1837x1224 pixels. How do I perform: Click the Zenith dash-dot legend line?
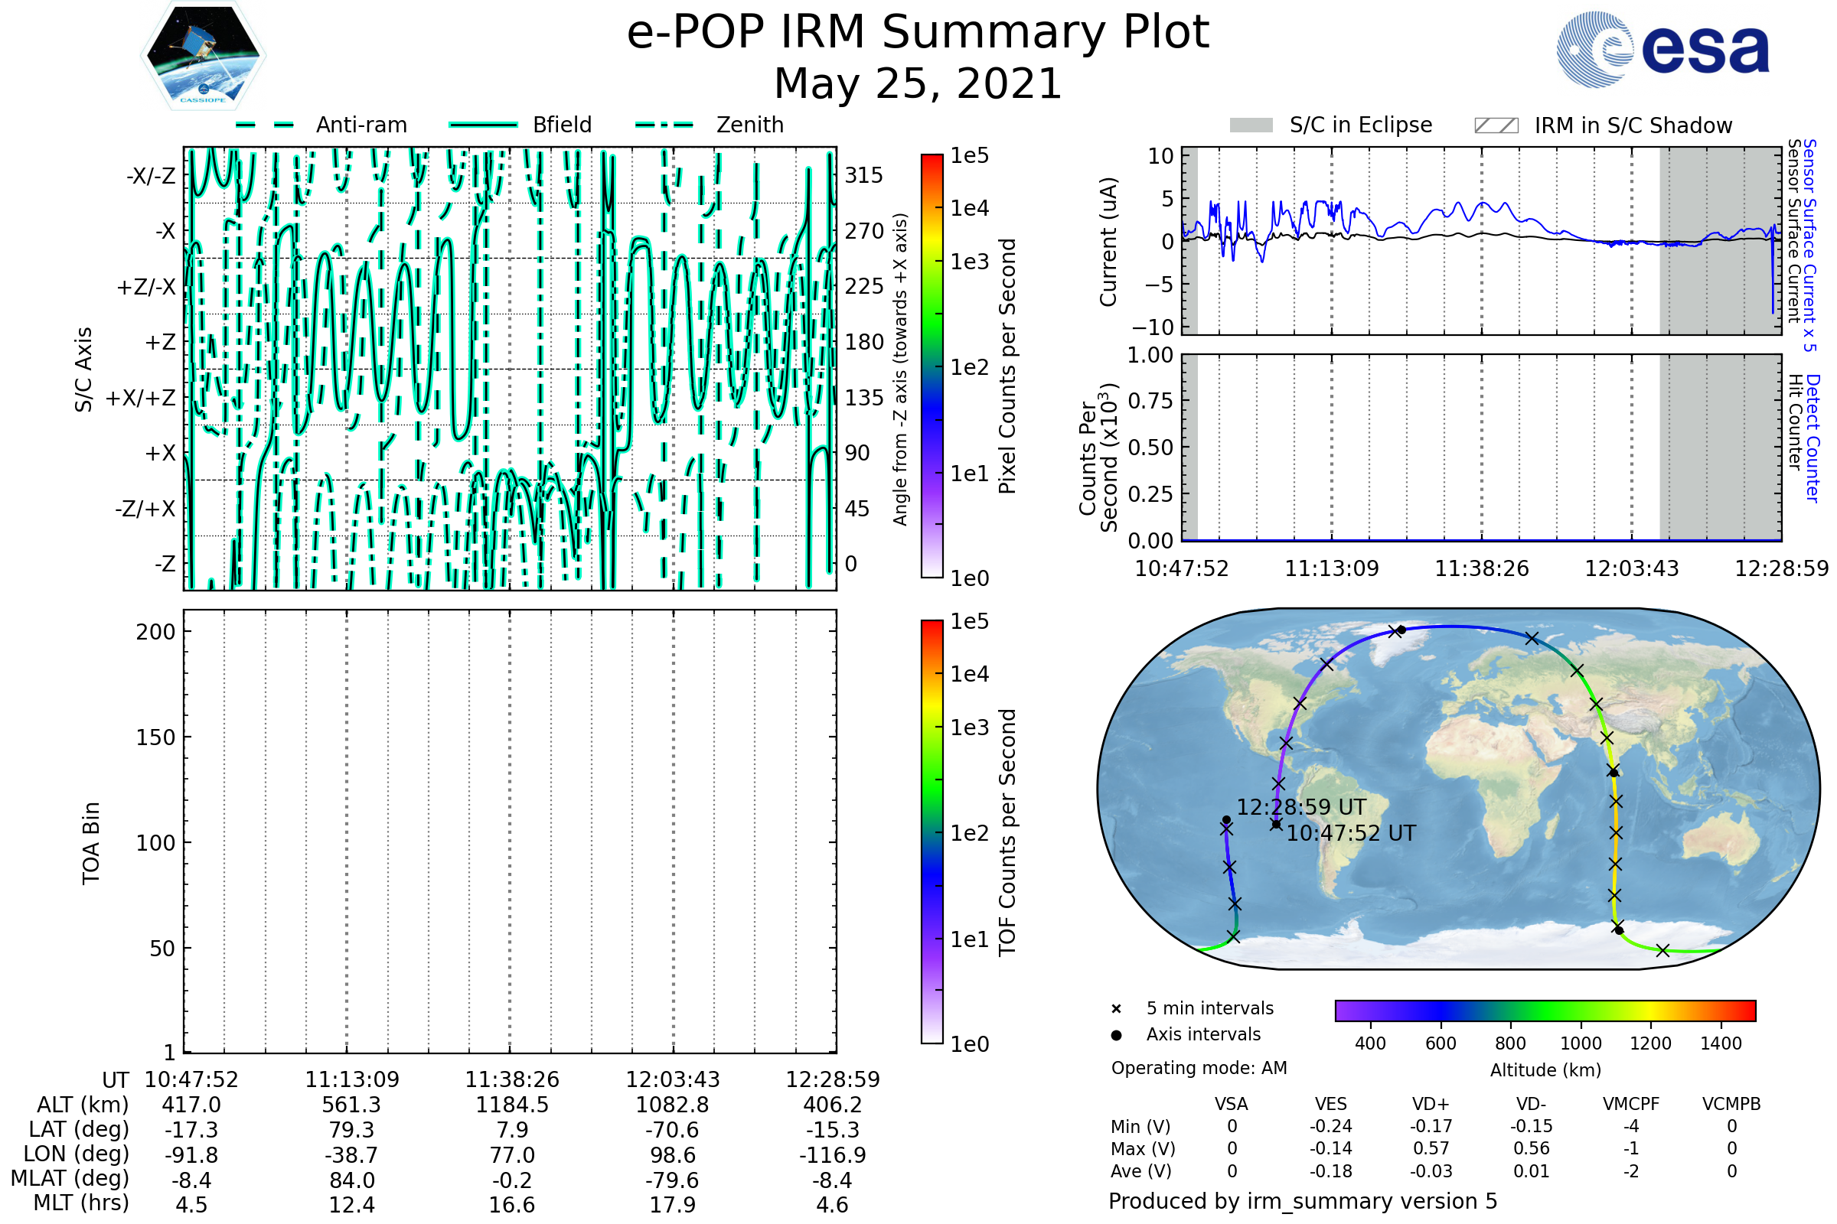[x=664, y=125]
